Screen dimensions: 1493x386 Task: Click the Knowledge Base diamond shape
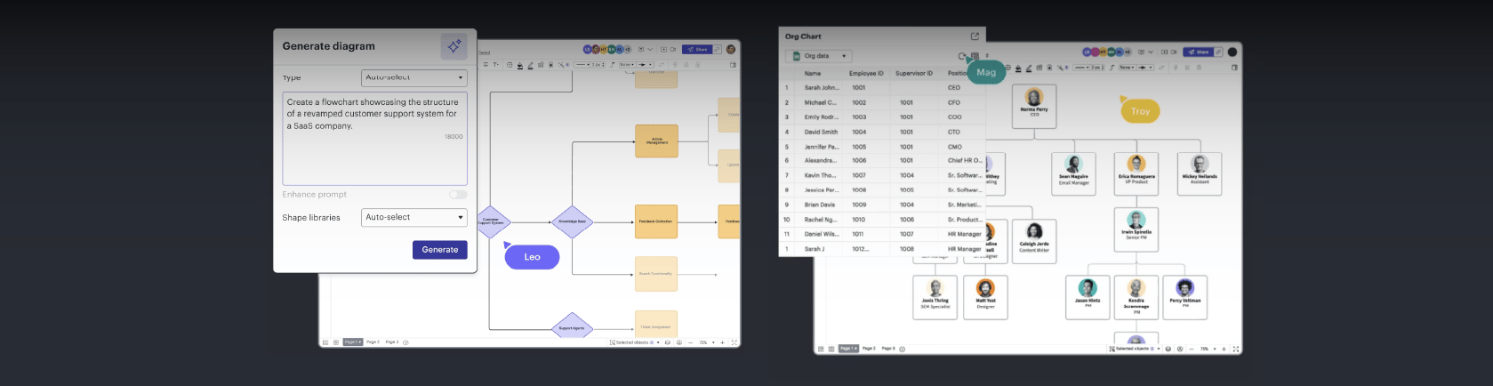[572, 221]
